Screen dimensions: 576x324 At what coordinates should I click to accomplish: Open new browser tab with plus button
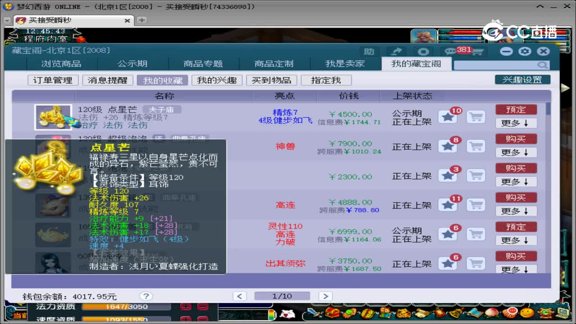pyautogui.click(x=141, y=20)
